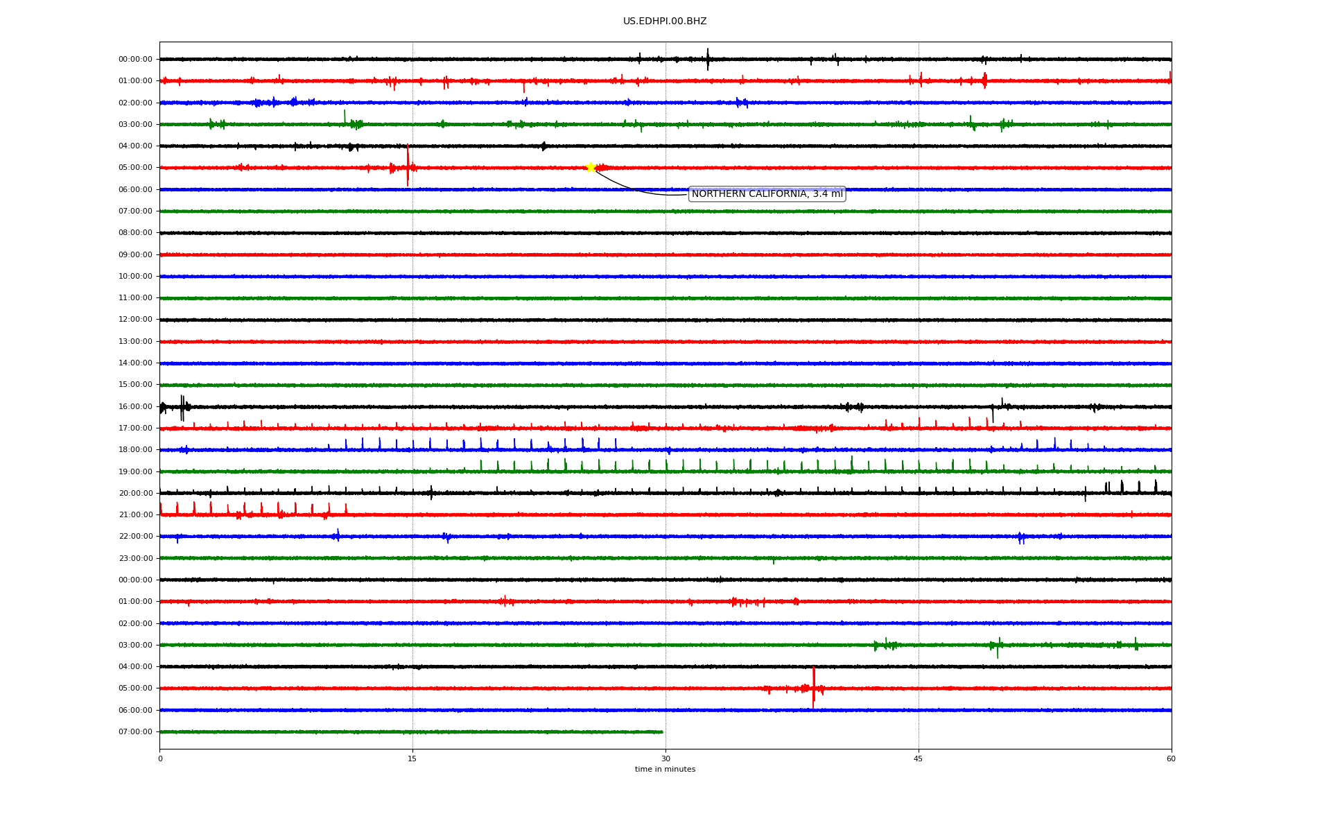This screenshot has width=1331, height=832.
Task: Click the 22:00:00 row label
Action: [x=135, y=537]
